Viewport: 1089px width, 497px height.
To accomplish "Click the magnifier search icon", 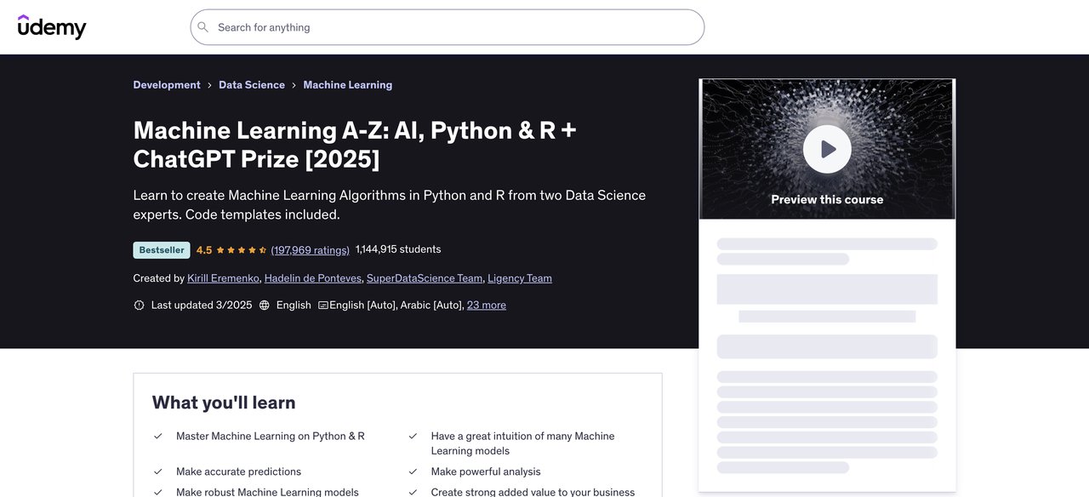I will (x=202, y=27).
